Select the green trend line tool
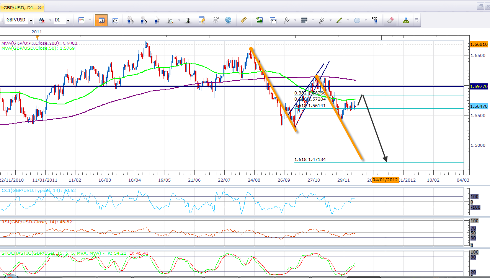This screenshot has height=278, width=490. click(339, 20)
